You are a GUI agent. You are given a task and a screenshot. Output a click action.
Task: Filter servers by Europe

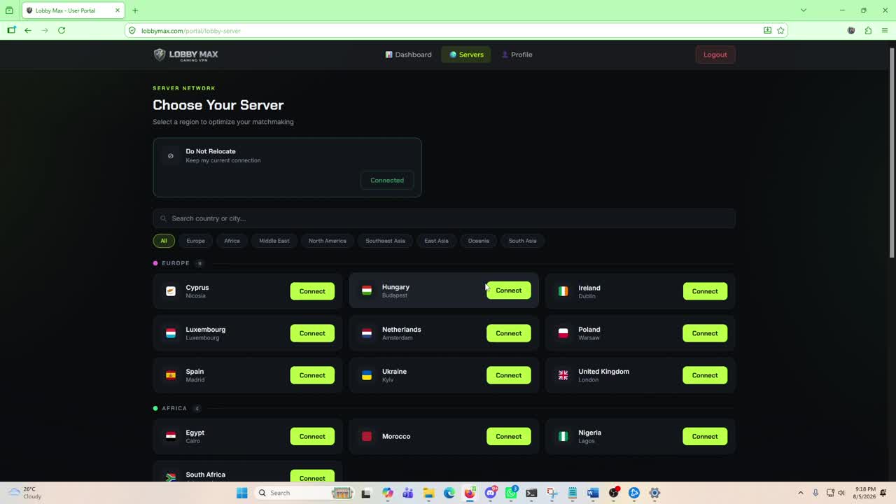point(196,241)
